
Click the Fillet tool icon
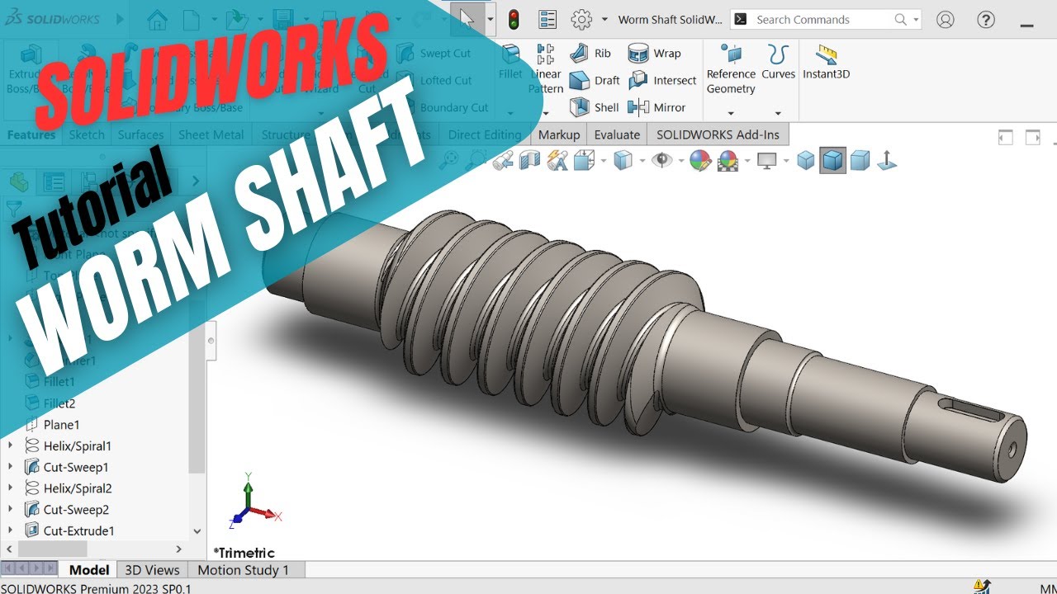511,55
